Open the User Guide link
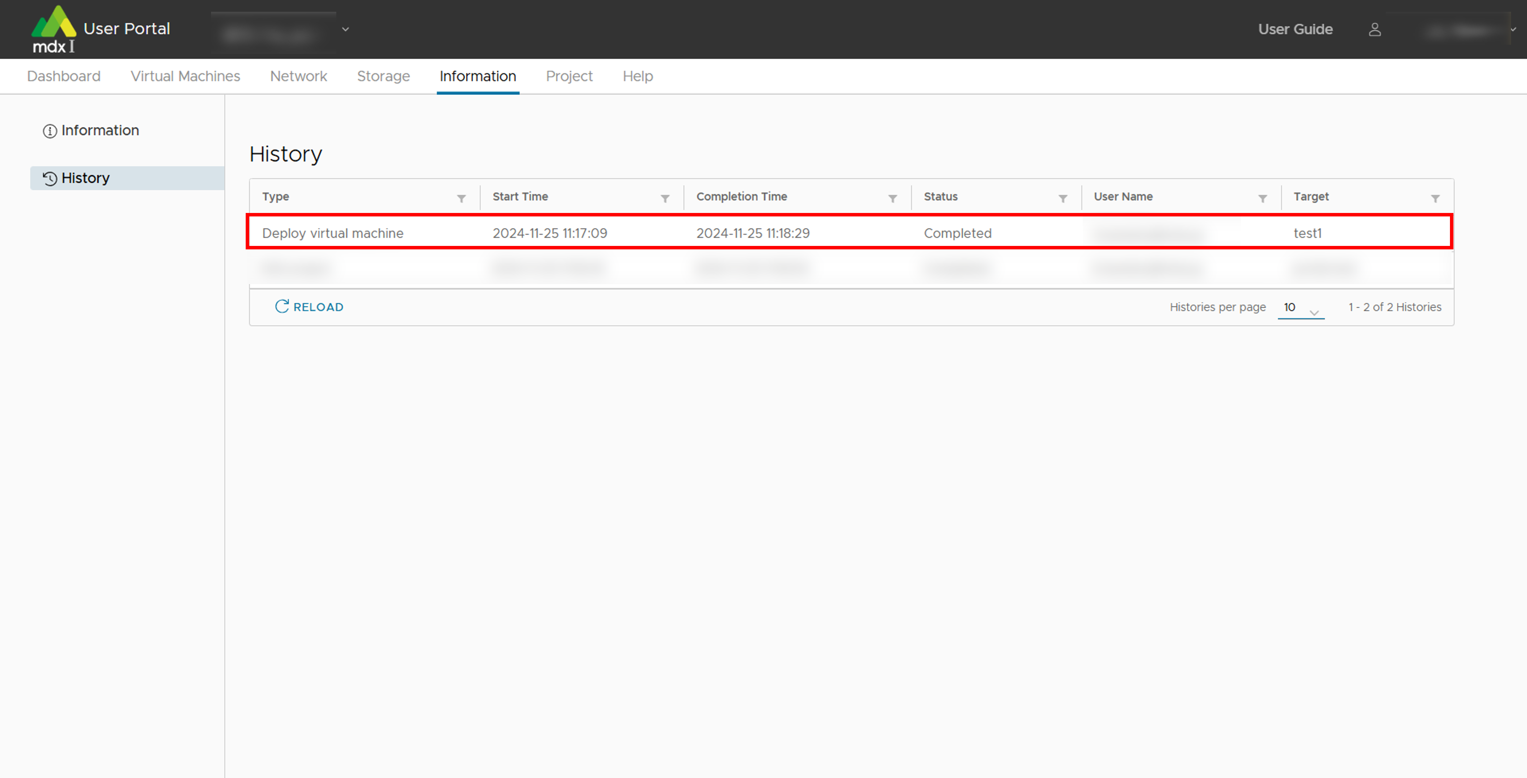1527x778 pixels. click(1295, 29)
